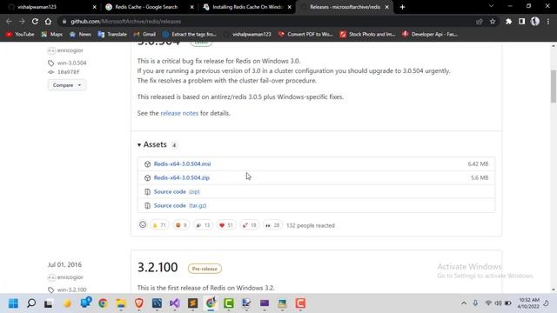Screen dimensions: 557x313
Task: Open the Translate bookmark
Action: coord(112,34)
